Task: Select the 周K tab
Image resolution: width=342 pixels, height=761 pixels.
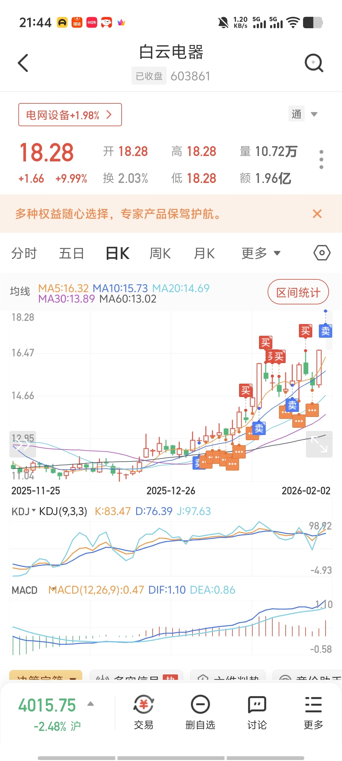Action: [160, 253]
